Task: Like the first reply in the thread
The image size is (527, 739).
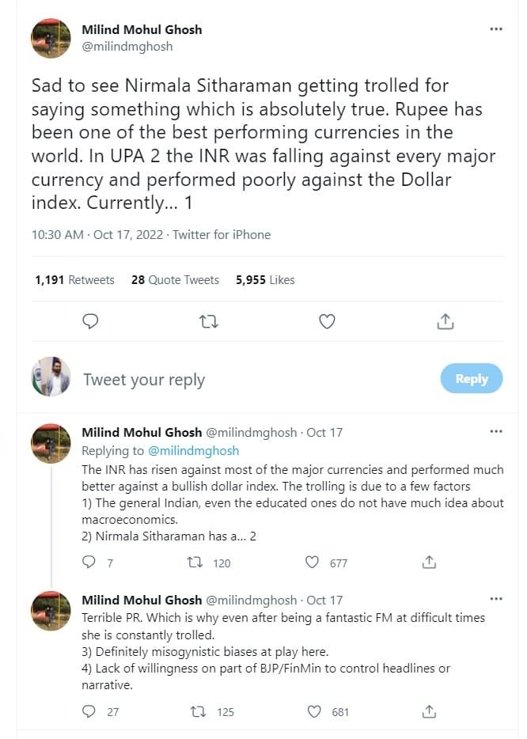Action: 312,563
